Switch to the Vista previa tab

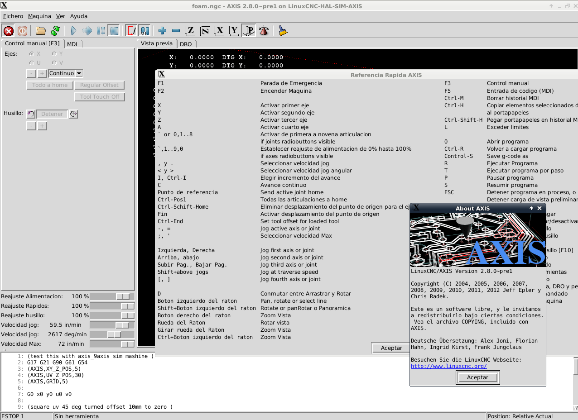157,43
